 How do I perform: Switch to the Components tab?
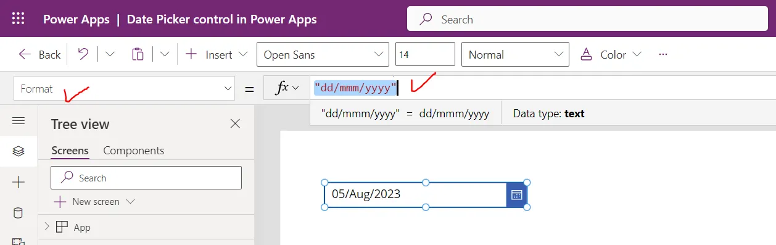tap(133, 151)
